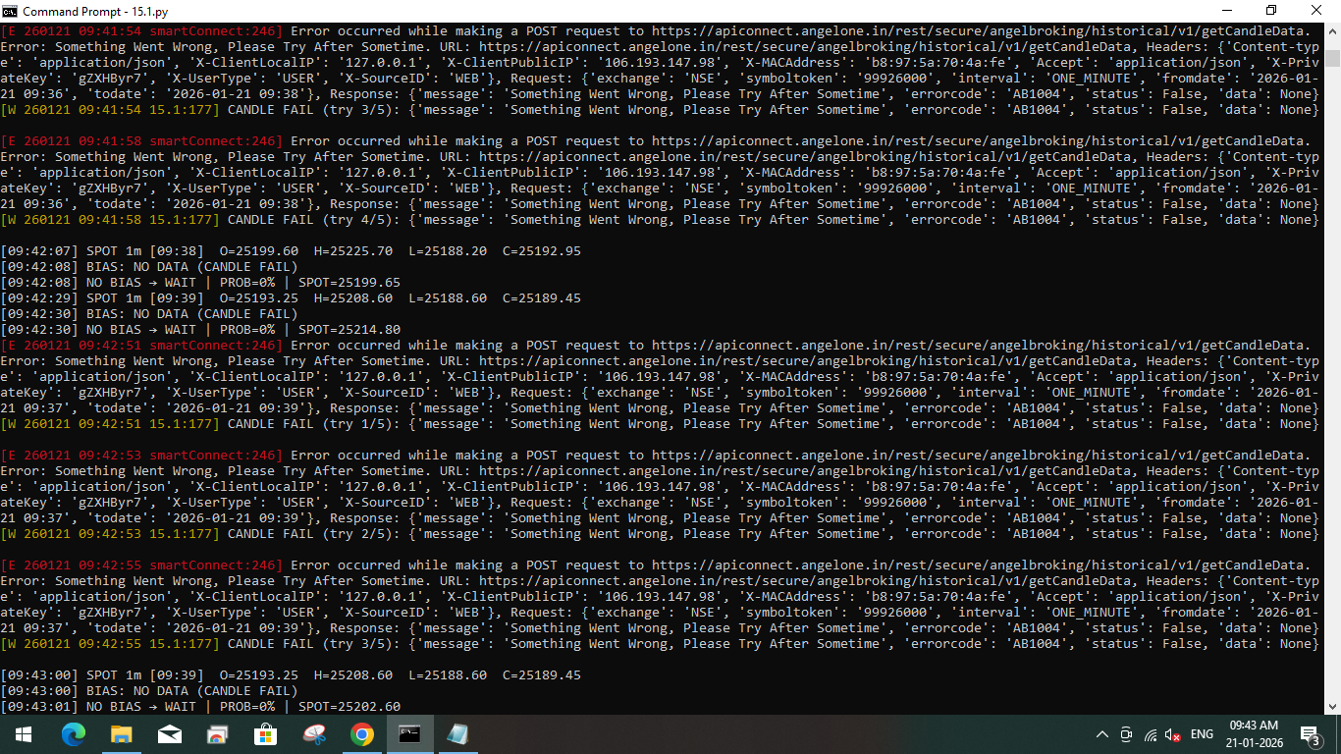Launch Google Chrome
The image size is (1341, 754).
coord(361,733)
